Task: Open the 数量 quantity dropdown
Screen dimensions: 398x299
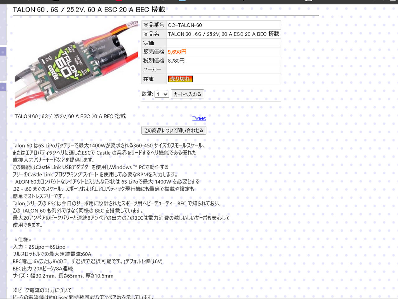Action: (x=162, y=94)
